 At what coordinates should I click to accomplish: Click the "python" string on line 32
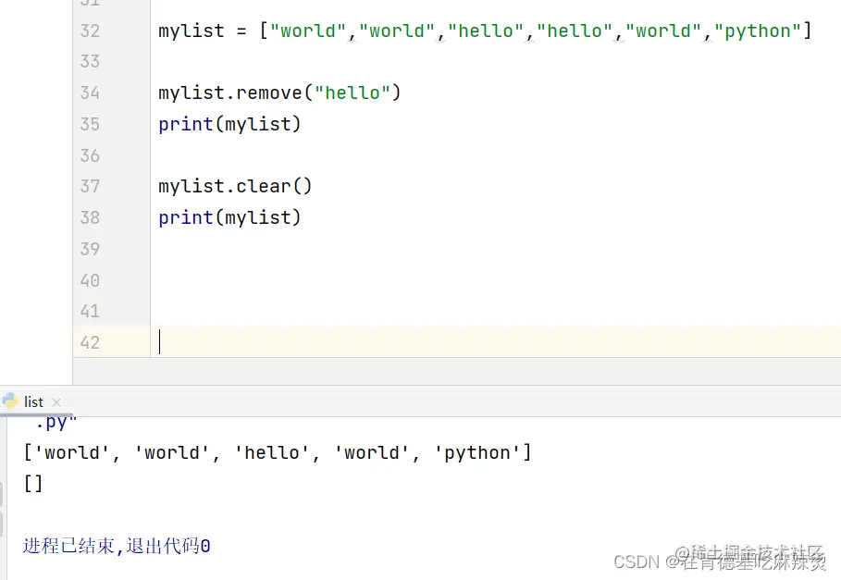click(758, 31)
